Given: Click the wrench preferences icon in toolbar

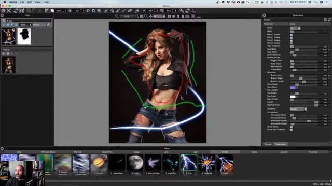Looking at the screenshot, I should click(182, 11).
